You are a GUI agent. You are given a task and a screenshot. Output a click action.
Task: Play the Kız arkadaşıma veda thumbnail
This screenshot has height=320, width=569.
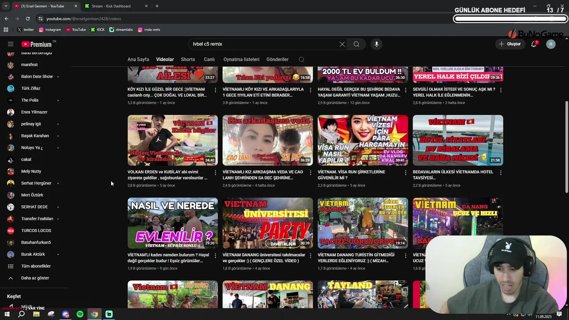tap(268, 140)
